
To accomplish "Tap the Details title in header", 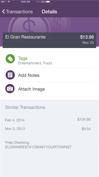I will click(x=49, y=12).
